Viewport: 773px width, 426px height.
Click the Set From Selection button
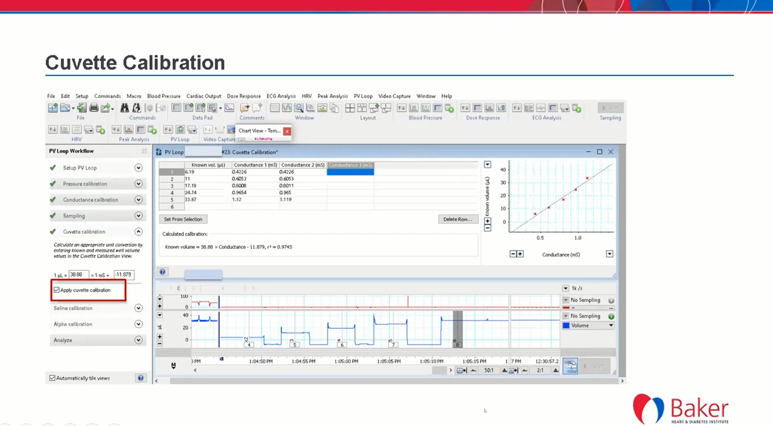pyautogui.click(x=183, y=219)
